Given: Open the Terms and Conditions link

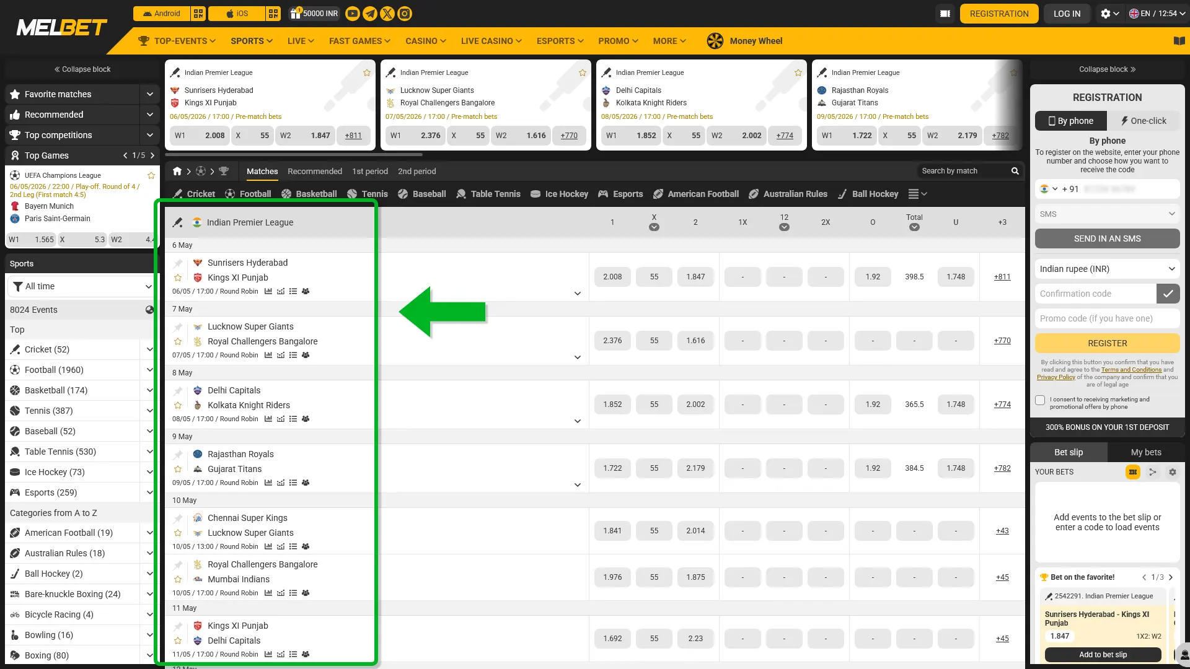Looking at the screenshot, I should pyautogui.click(x=1131, y=370).
